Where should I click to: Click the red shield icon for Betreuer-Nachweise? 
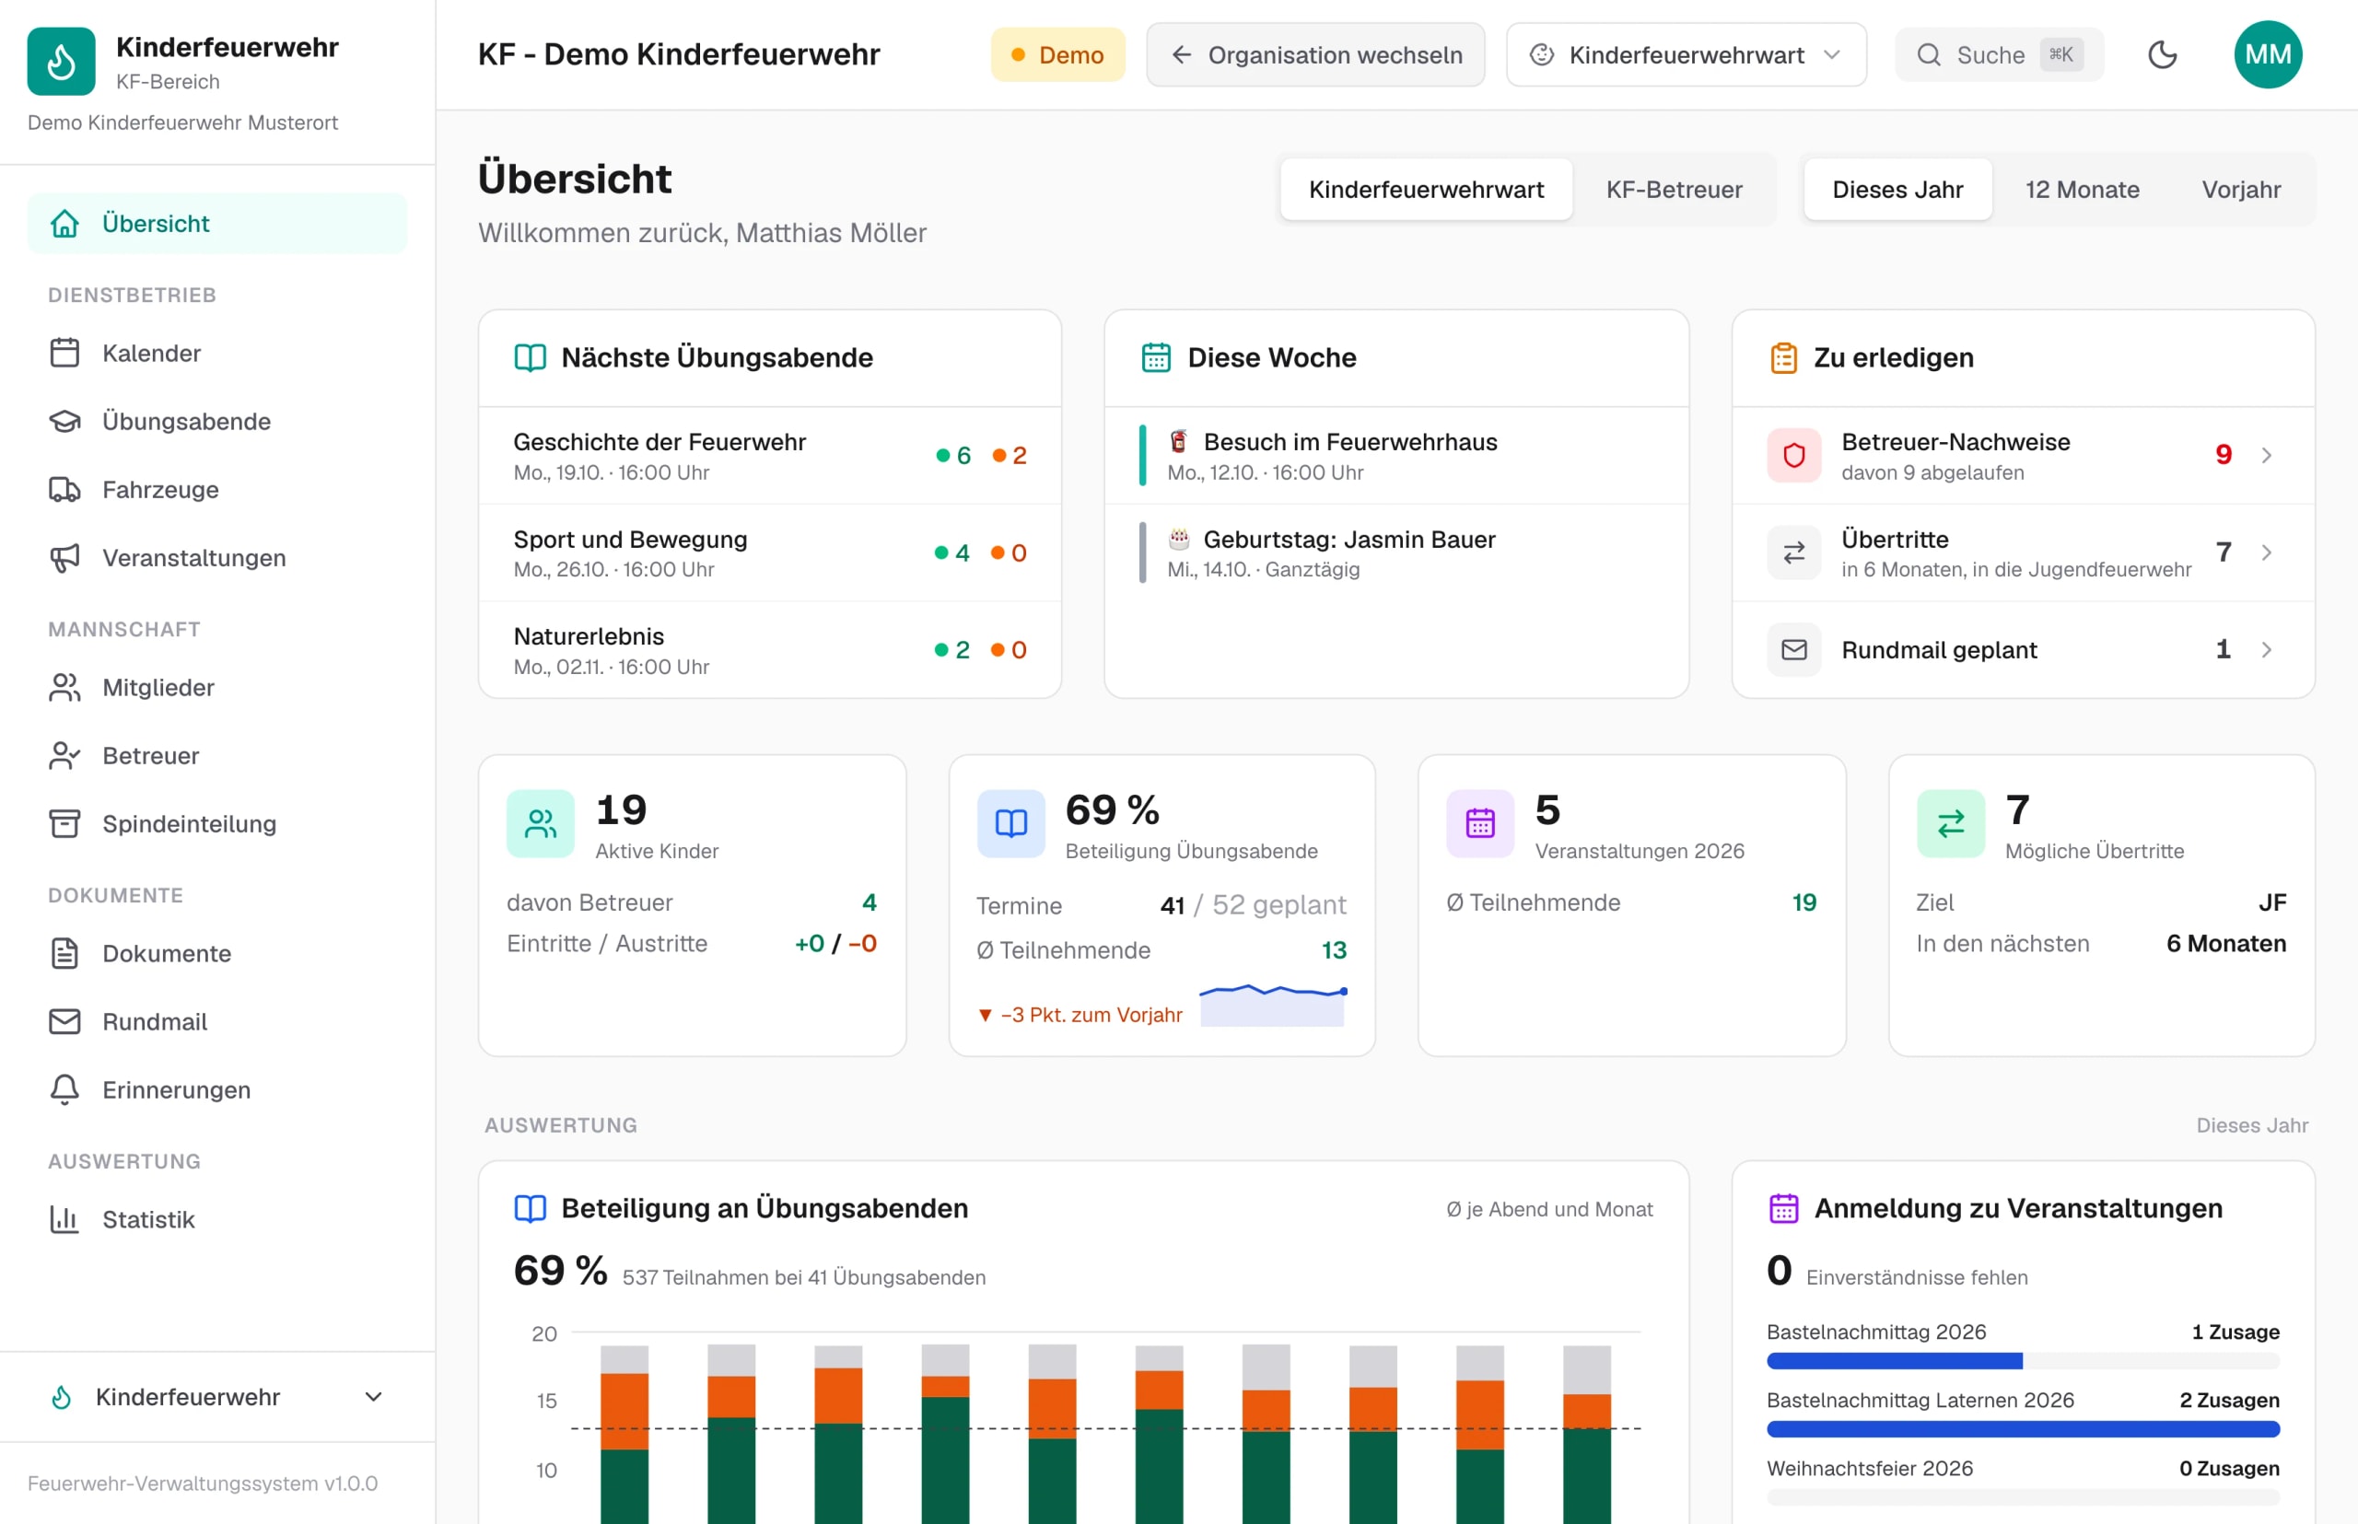(x=1793, y=455)
